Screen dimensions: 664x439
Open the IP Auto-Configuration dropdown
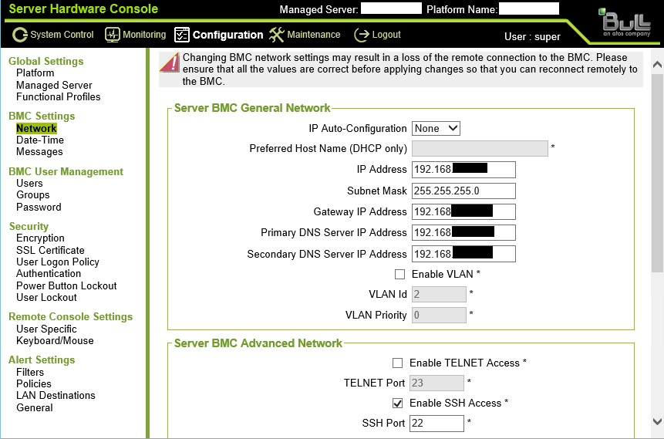click(x=436, y=128)
